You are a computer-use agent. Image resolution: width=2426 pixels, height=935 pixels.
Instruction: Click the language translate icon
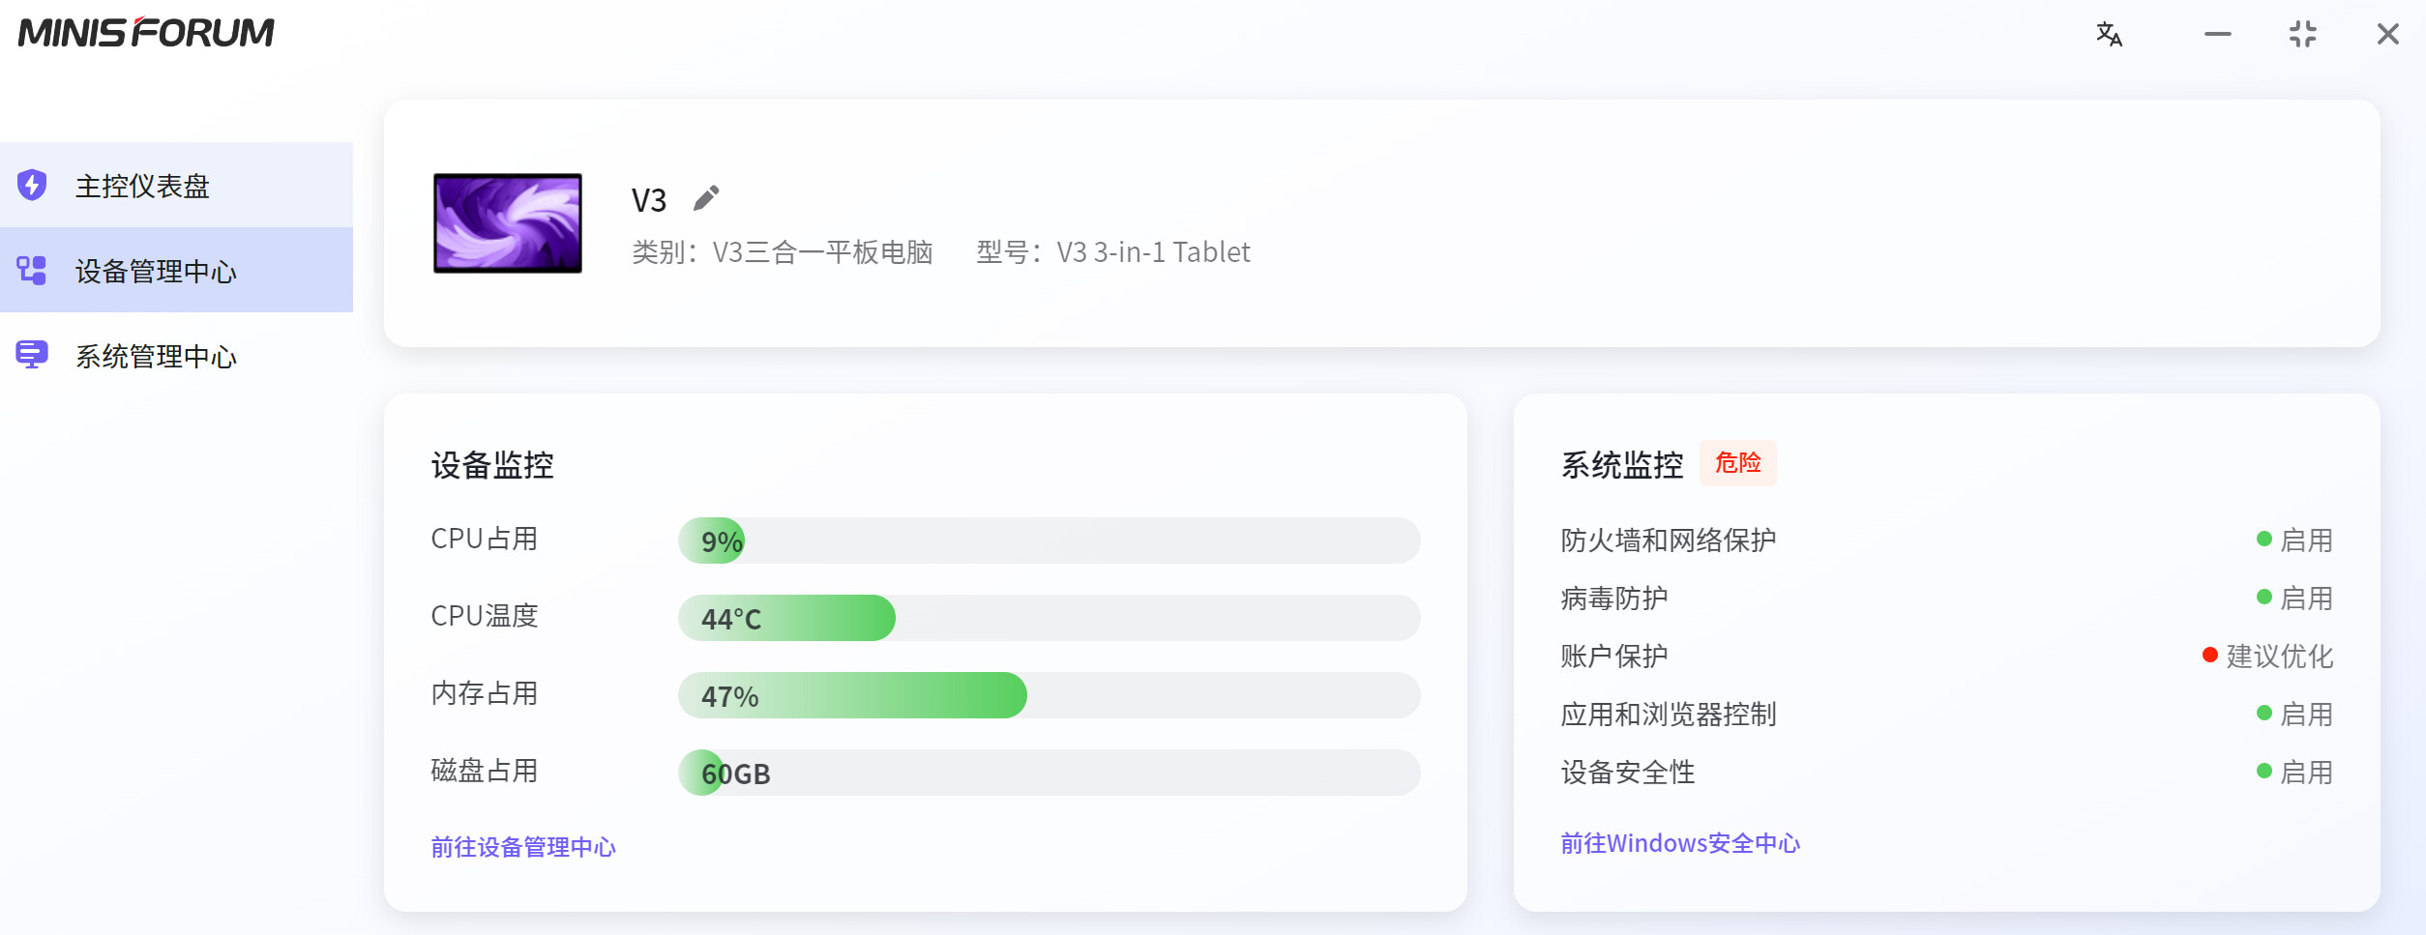(2109, 35)
